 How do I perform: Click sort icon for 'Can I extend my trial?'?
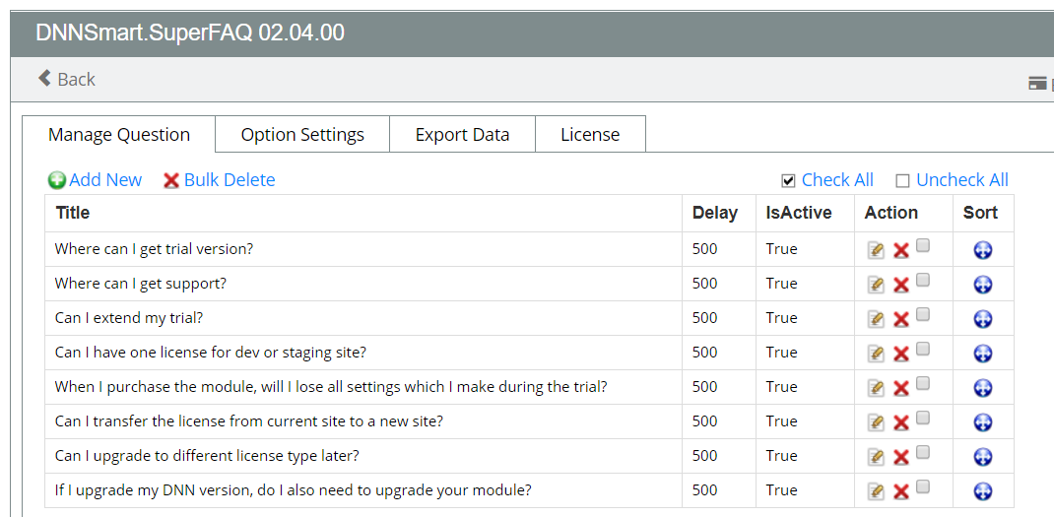pyautogui.click(x=983, y=319)
